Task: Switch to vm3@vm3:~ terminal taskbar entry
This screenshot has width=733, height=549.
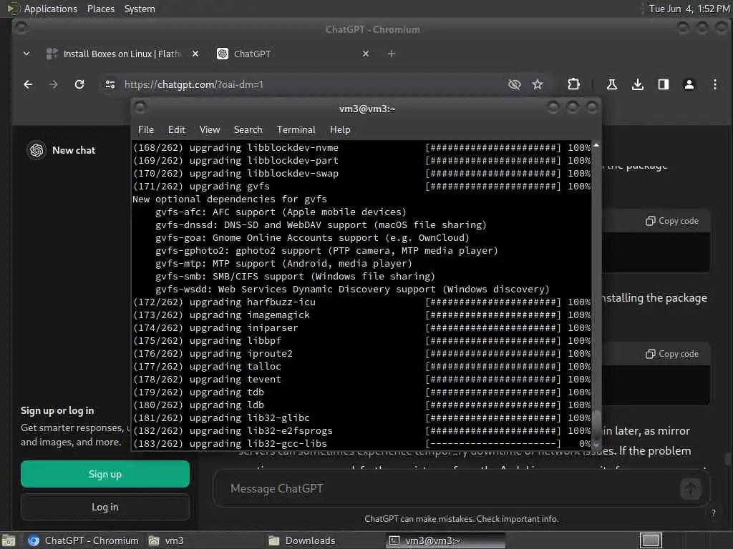Action: point(445,540)
